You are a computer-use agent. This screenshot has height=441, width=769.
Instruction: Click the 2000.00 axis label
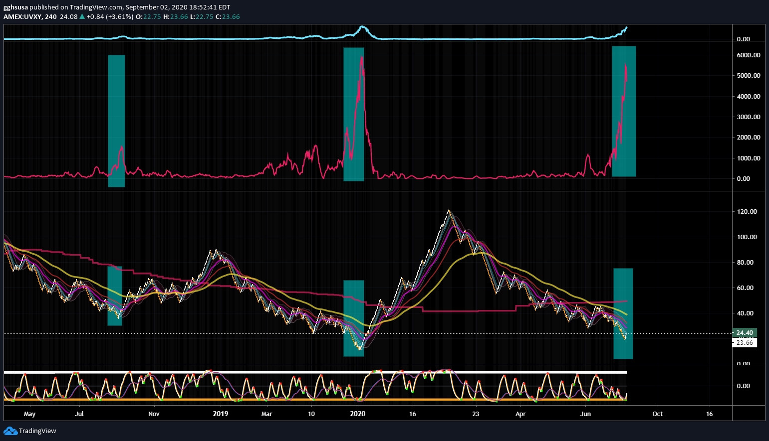pyautogui.click(x=749, y=138)
